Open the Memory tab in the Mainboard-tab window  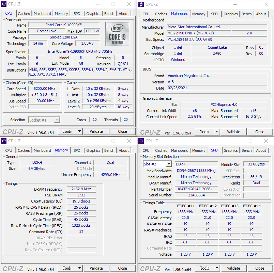(199, 14)
